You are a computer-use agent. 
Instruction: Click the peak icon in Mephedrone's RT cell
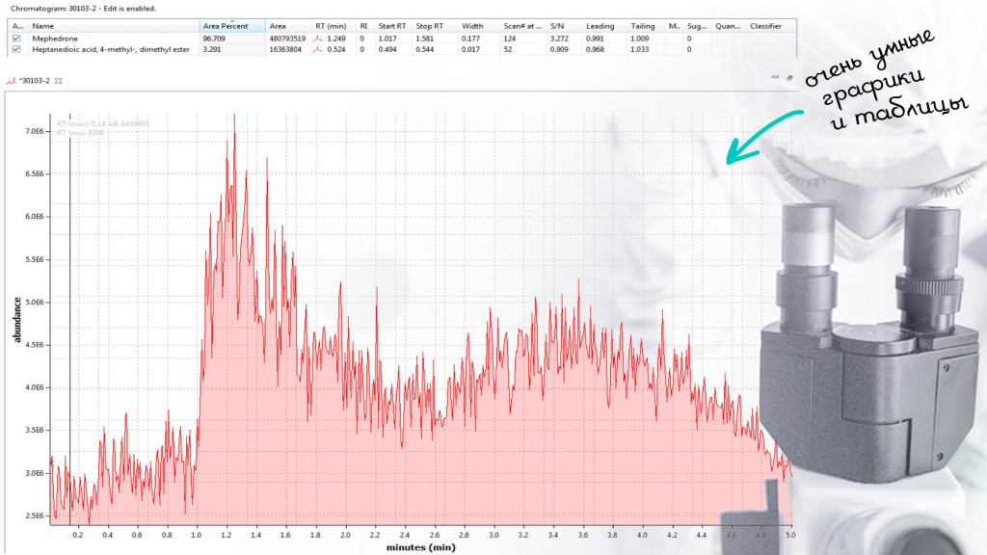[x=317, y=39]
